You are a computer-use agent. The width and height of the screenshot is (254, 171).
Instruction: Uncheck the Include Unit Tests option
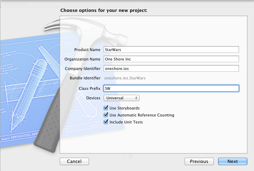point(106,122)
